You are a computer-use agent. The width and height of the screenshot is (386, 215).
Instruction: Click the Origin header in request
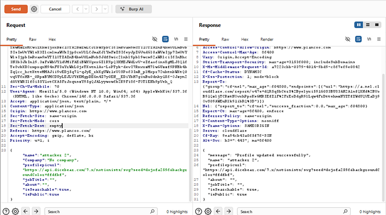point(49,111)
